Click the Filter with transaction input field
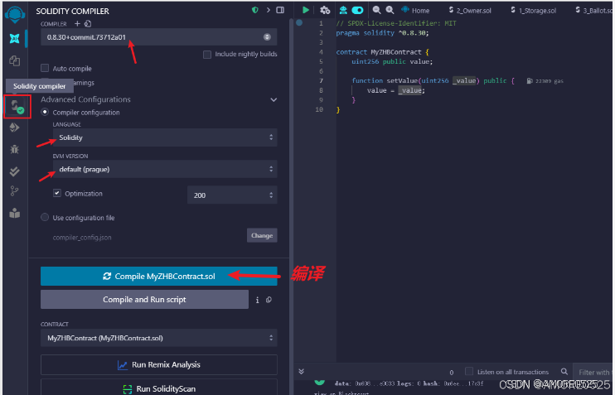The width and height of the screenshot is (615, 395). 593,372
